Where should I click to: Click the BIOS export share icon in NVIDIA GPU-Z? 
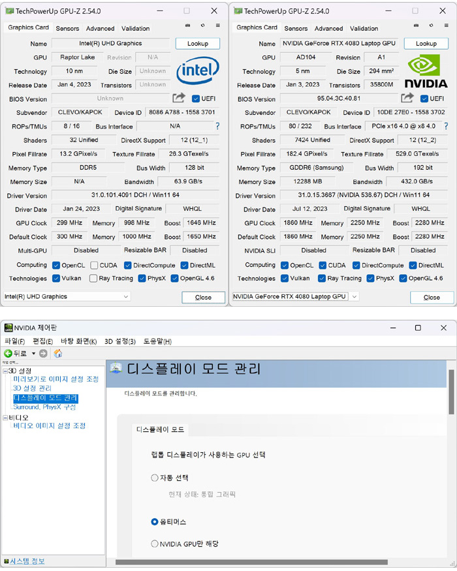tap(407, 98)
